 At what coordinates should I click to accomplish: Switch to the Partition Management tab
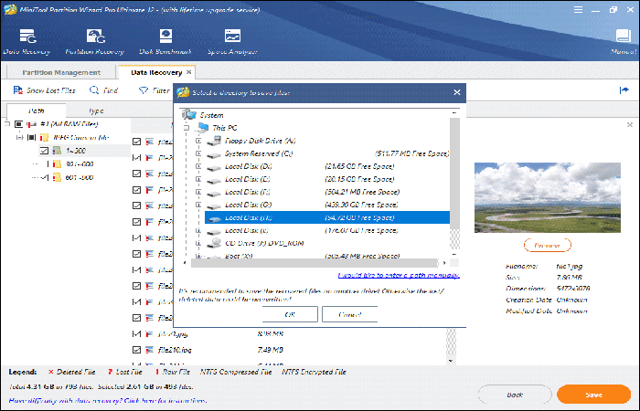coord(61,72)
